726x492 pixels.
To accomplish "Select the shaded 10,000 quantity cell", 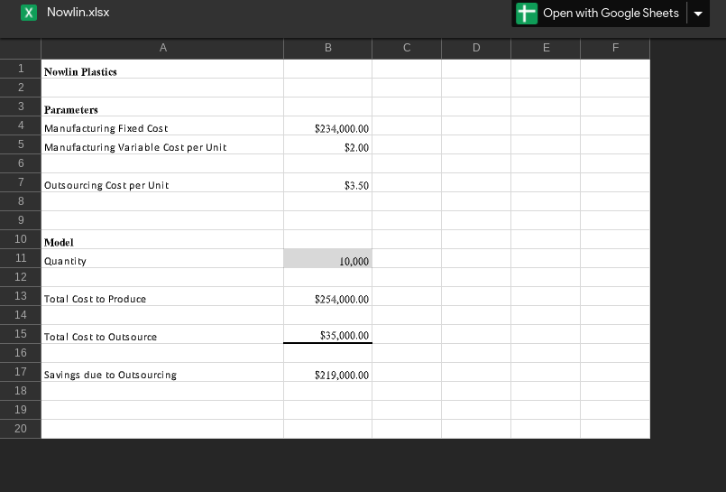I will click(x=327, y=258).
